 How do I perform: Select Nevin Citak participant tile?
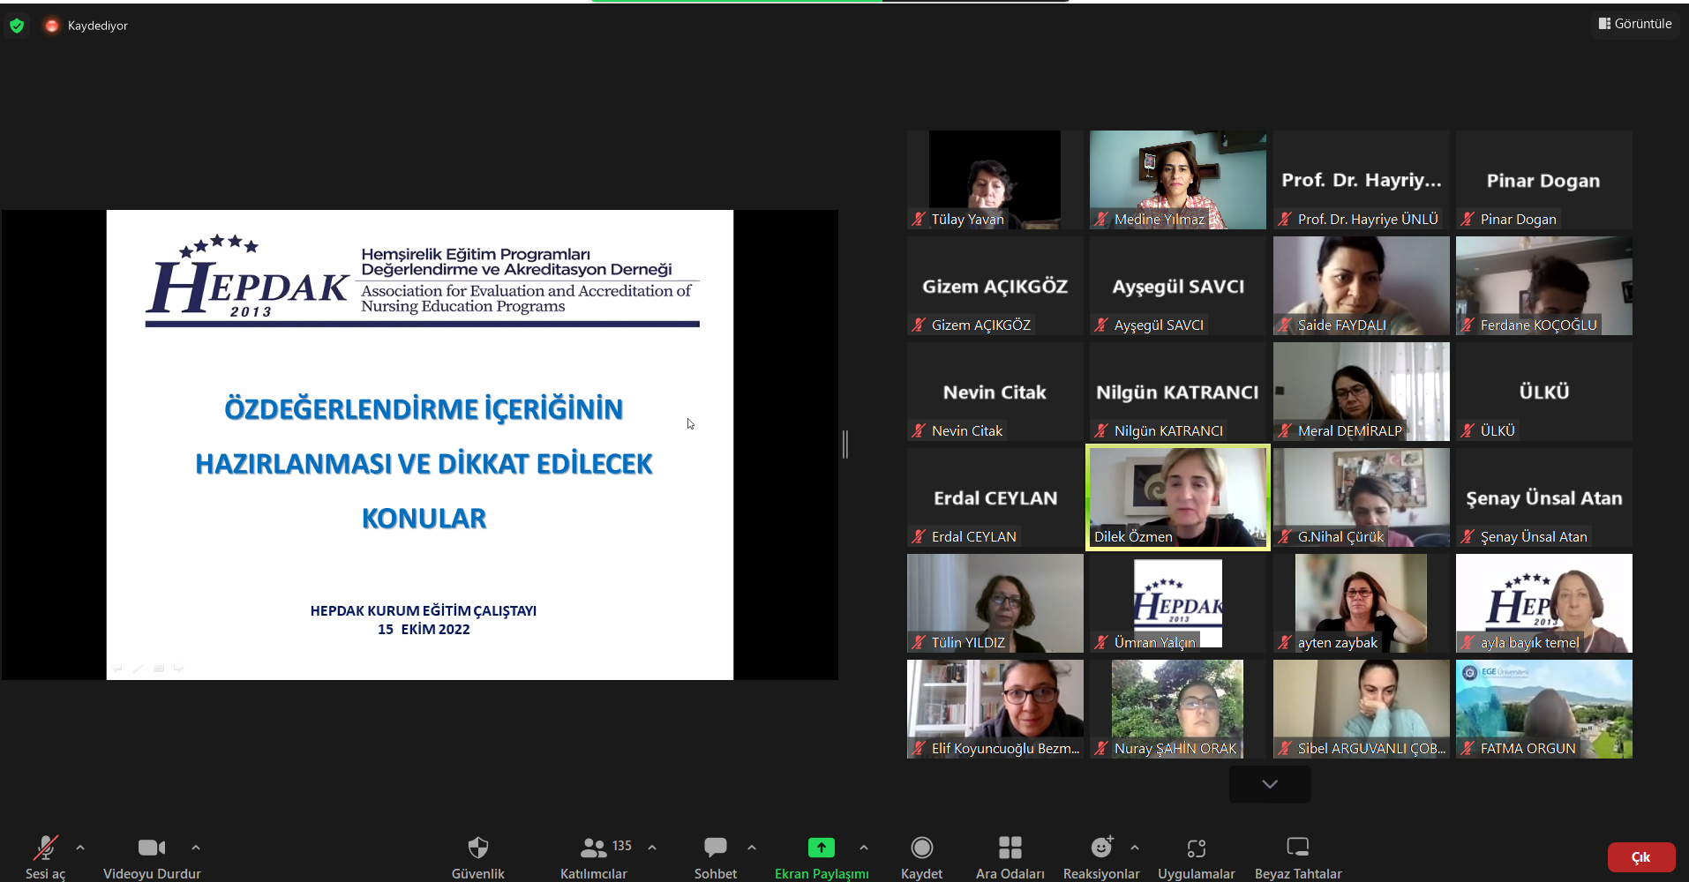[995, 392]
